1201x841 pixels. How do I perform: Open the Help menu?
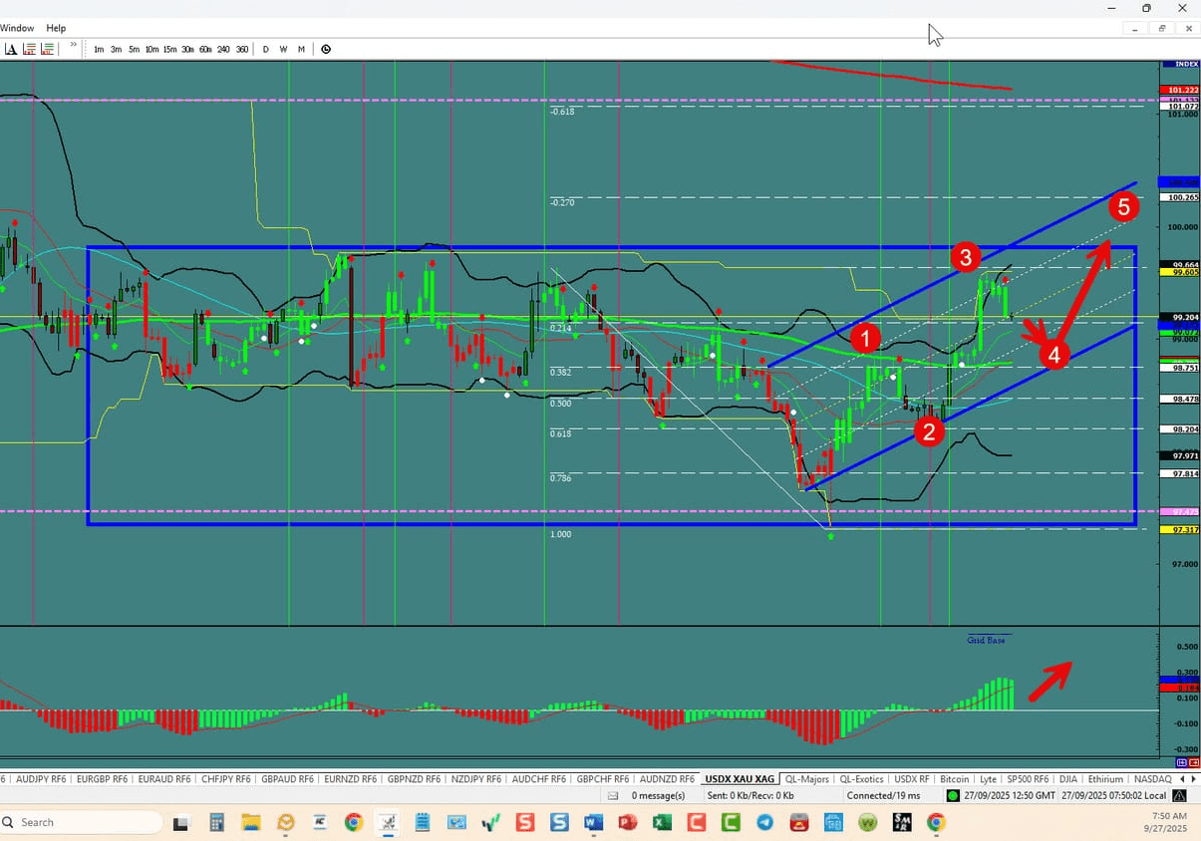pyautogui.click(x=55, y=27)
